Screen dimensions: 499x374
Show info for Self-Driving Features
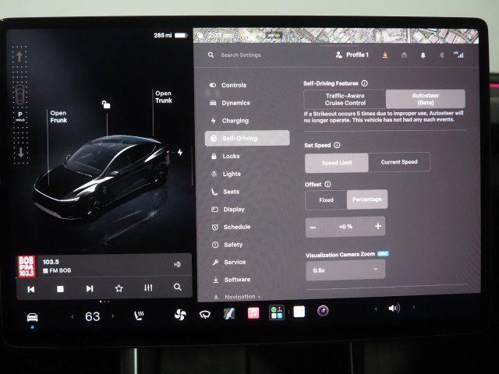click(x=365, y=83)
